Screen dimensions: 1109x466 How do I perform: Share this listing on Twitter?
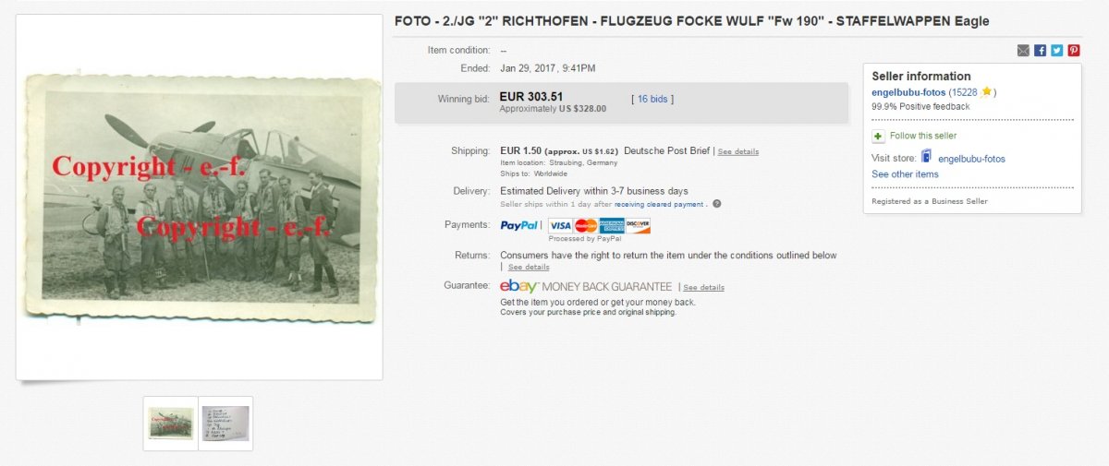point(1056,51)
